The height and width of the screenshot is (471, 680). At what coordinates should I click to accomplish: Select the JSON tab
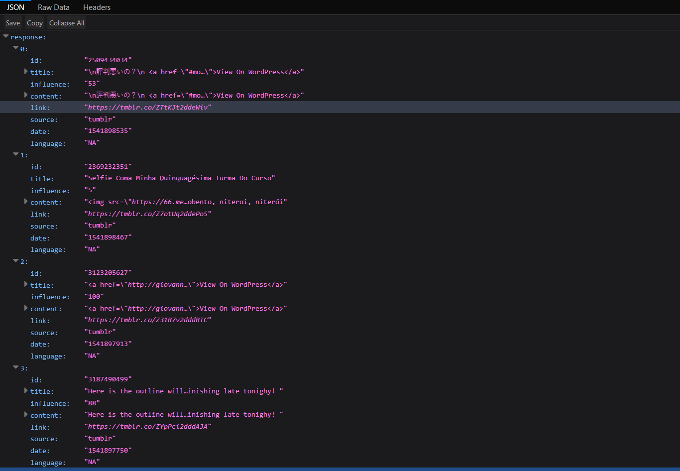15,7
